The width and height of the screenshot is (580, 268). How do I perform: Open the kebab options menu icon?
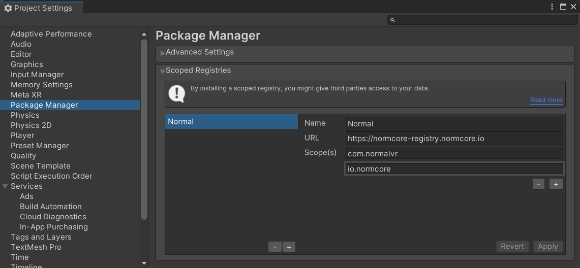coord(552,7)
